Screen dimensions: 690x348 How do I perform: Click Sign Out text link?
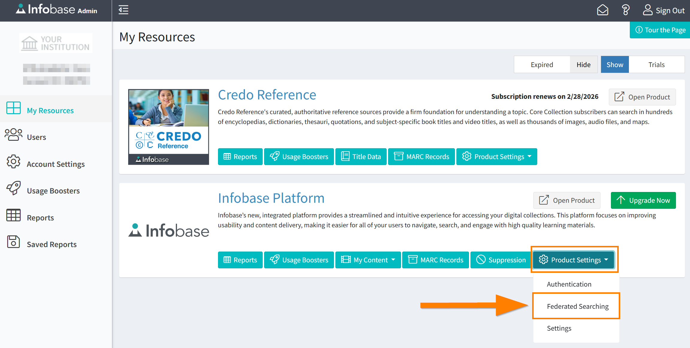[x=670, y=10]
